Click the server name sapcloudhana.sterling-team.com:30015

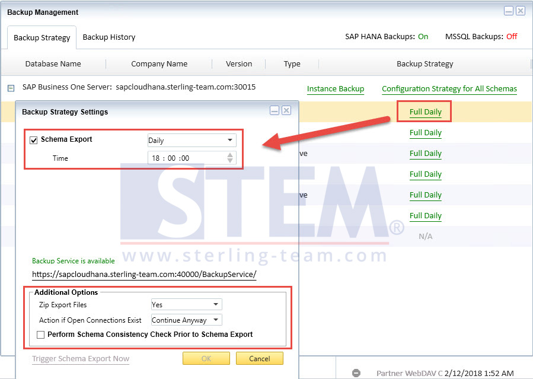coord(186,87)
